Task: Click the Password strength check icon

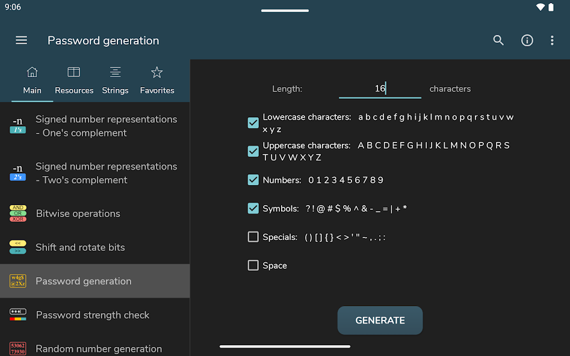Action: pos(18,315)
